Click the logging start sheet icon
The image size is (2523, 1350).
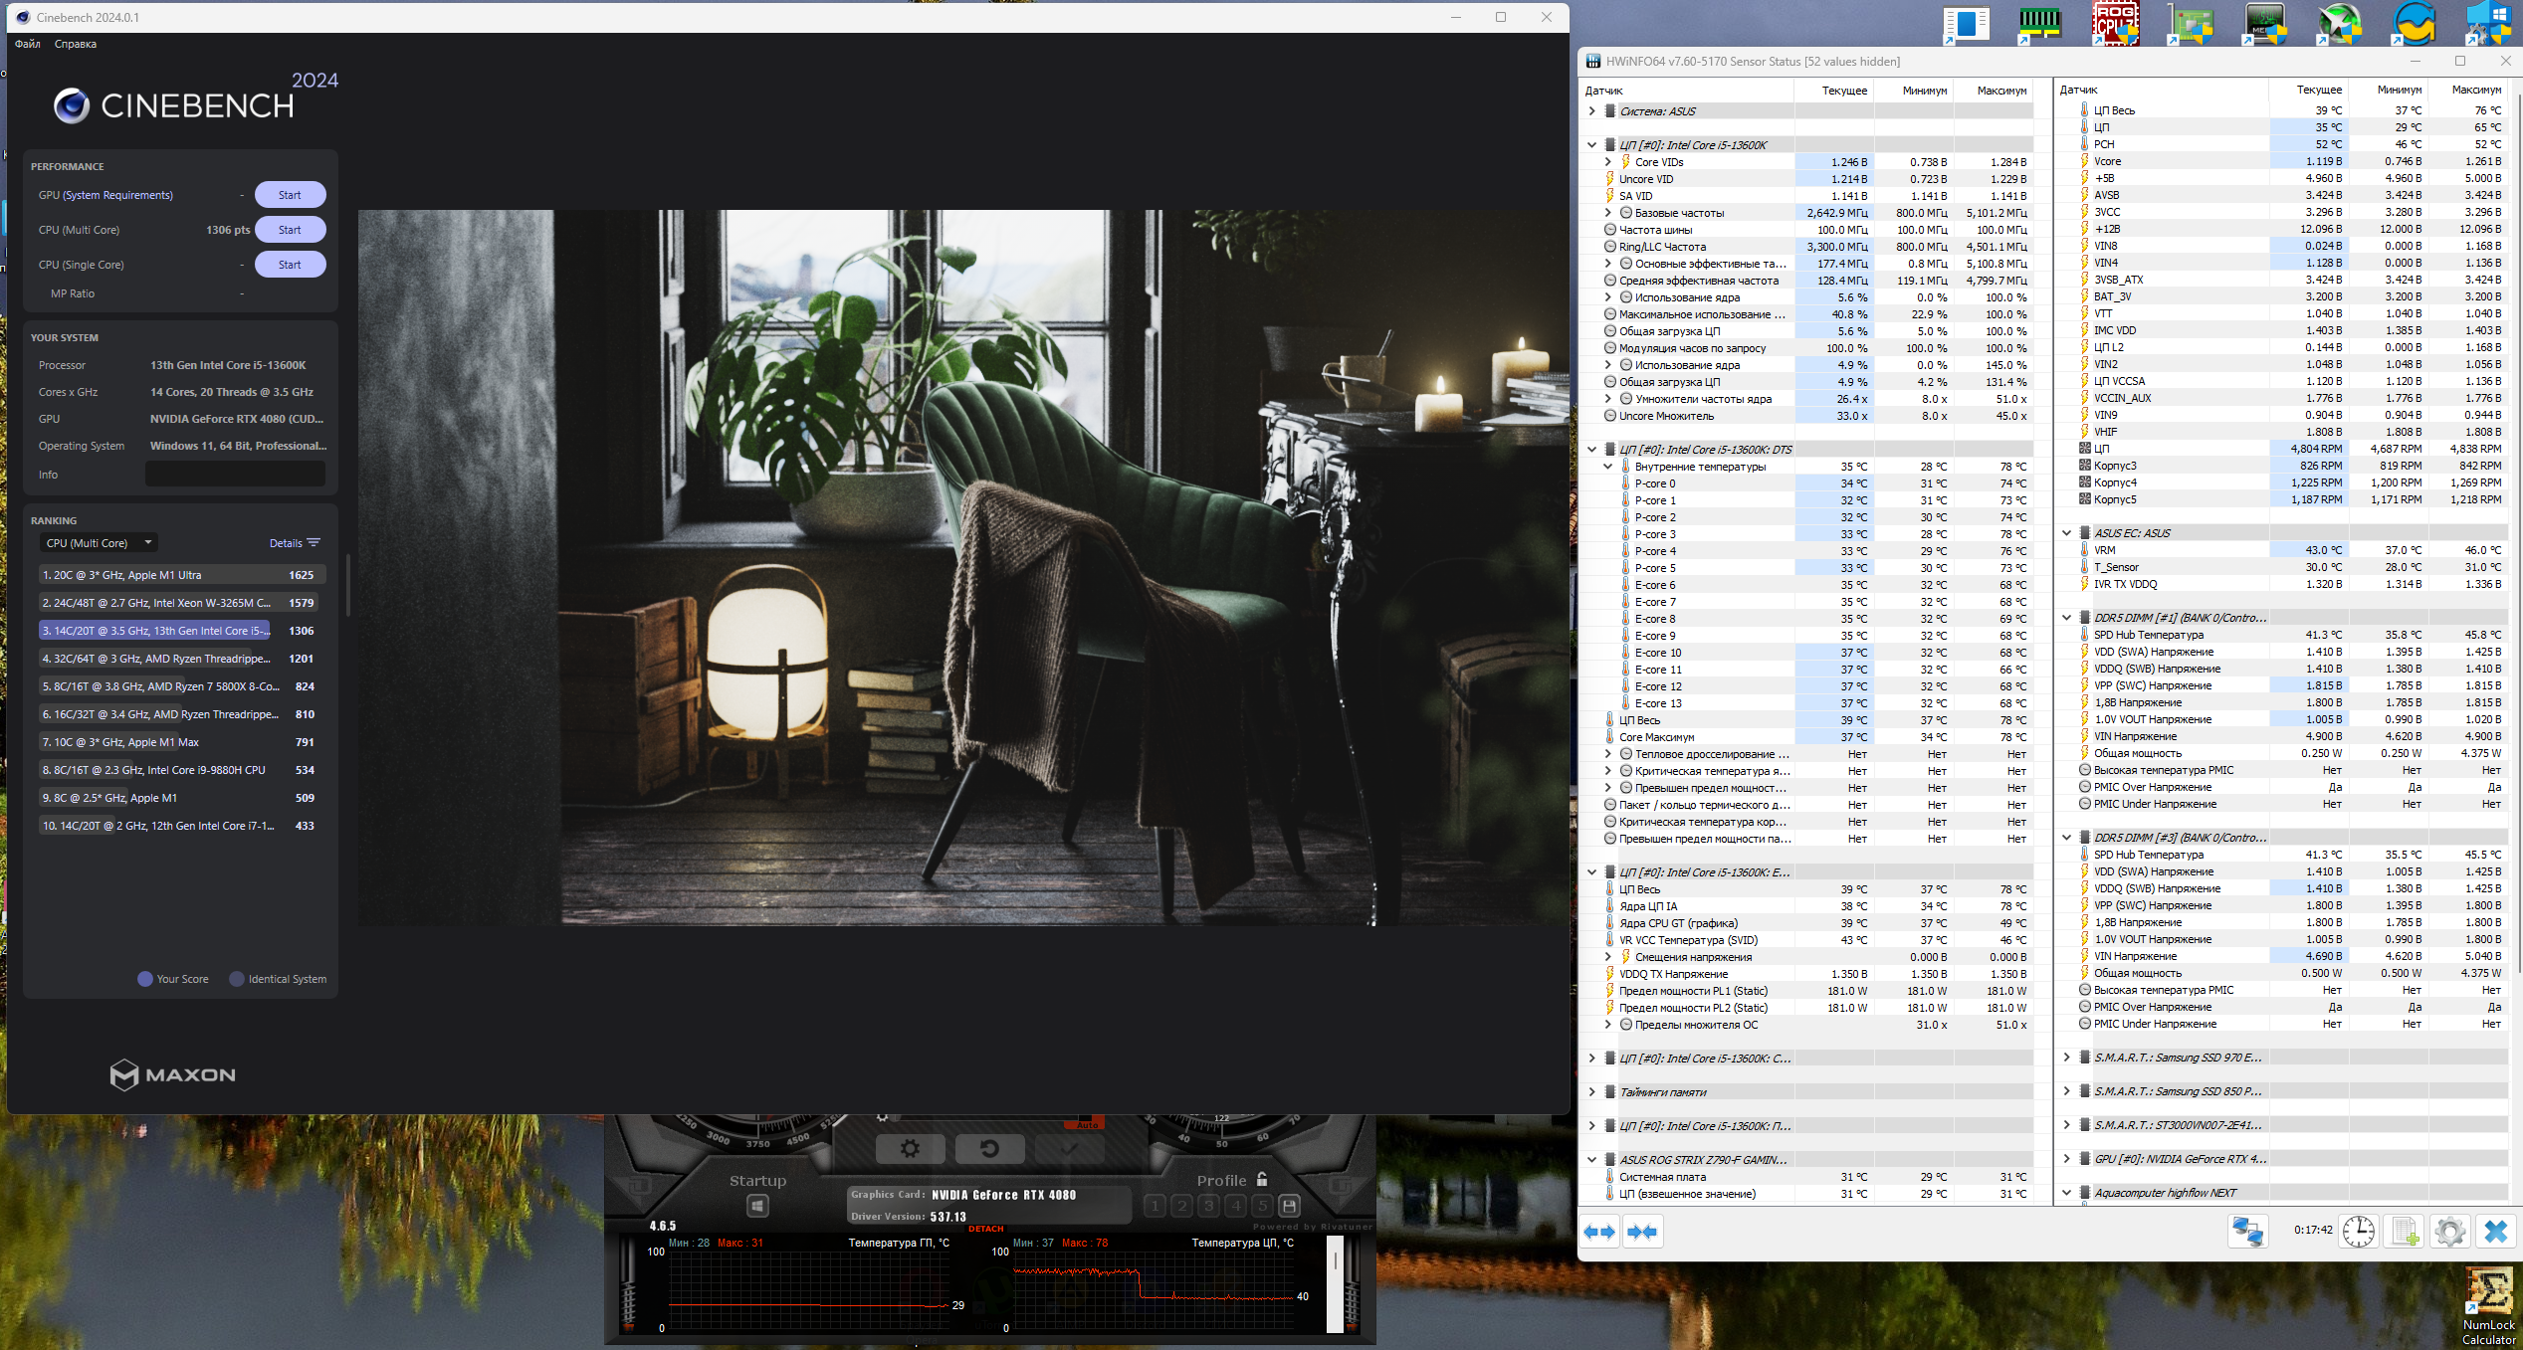pos(2405,1231)
